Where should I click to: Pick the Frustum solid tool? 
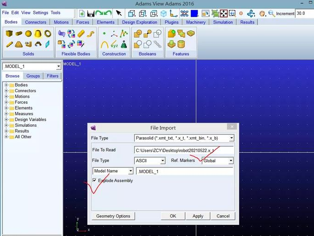pos(38,33)
